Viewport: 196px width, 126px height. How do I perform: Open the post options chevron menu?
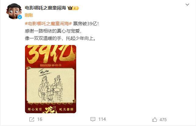pos(187,5)
